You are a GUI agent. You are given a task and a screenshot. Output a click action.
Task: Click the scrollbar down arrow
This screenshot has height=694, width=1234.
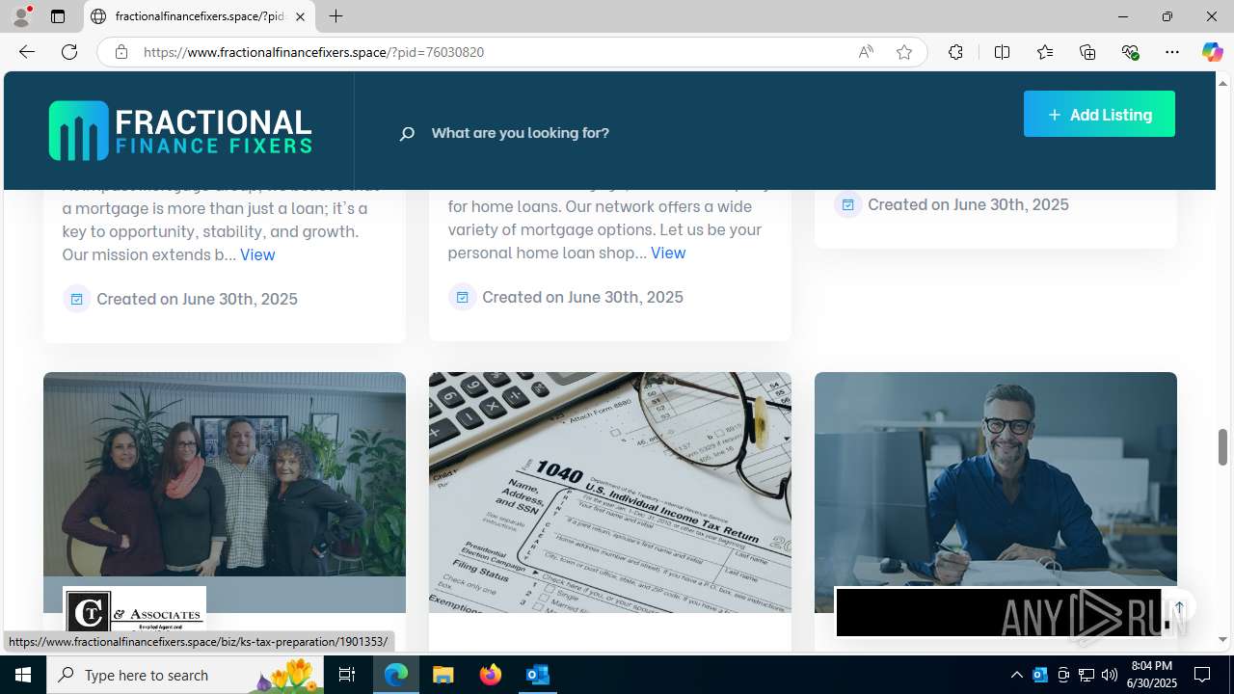click(x=1222, y=640)
